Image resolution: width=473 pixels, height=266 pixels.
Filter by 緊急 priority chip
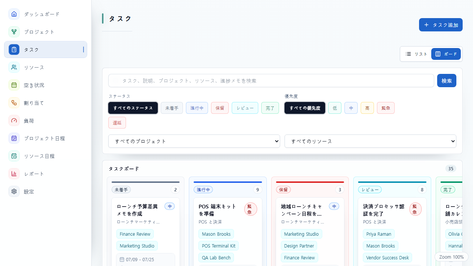386,108
